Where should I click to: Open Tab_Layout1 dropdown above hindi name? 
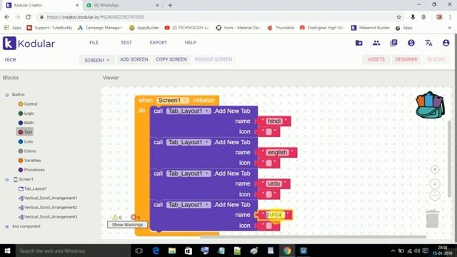[x=189, y=111]
